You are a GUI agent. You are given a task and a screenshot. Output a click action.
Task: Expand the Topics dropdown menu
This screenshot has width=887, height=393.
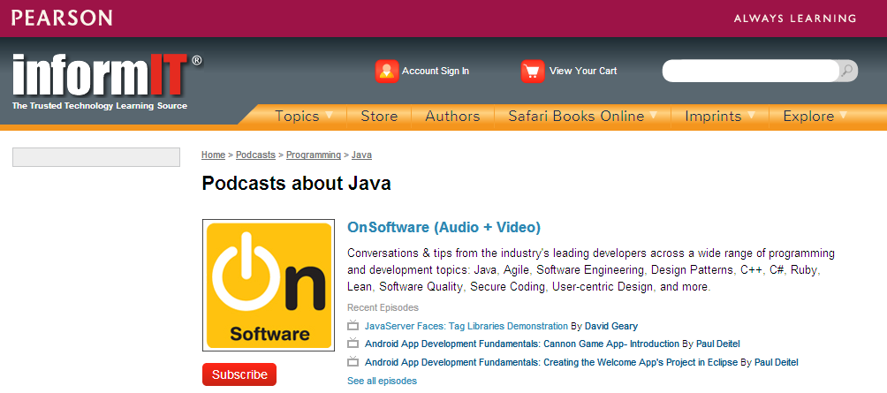point(304,116)
